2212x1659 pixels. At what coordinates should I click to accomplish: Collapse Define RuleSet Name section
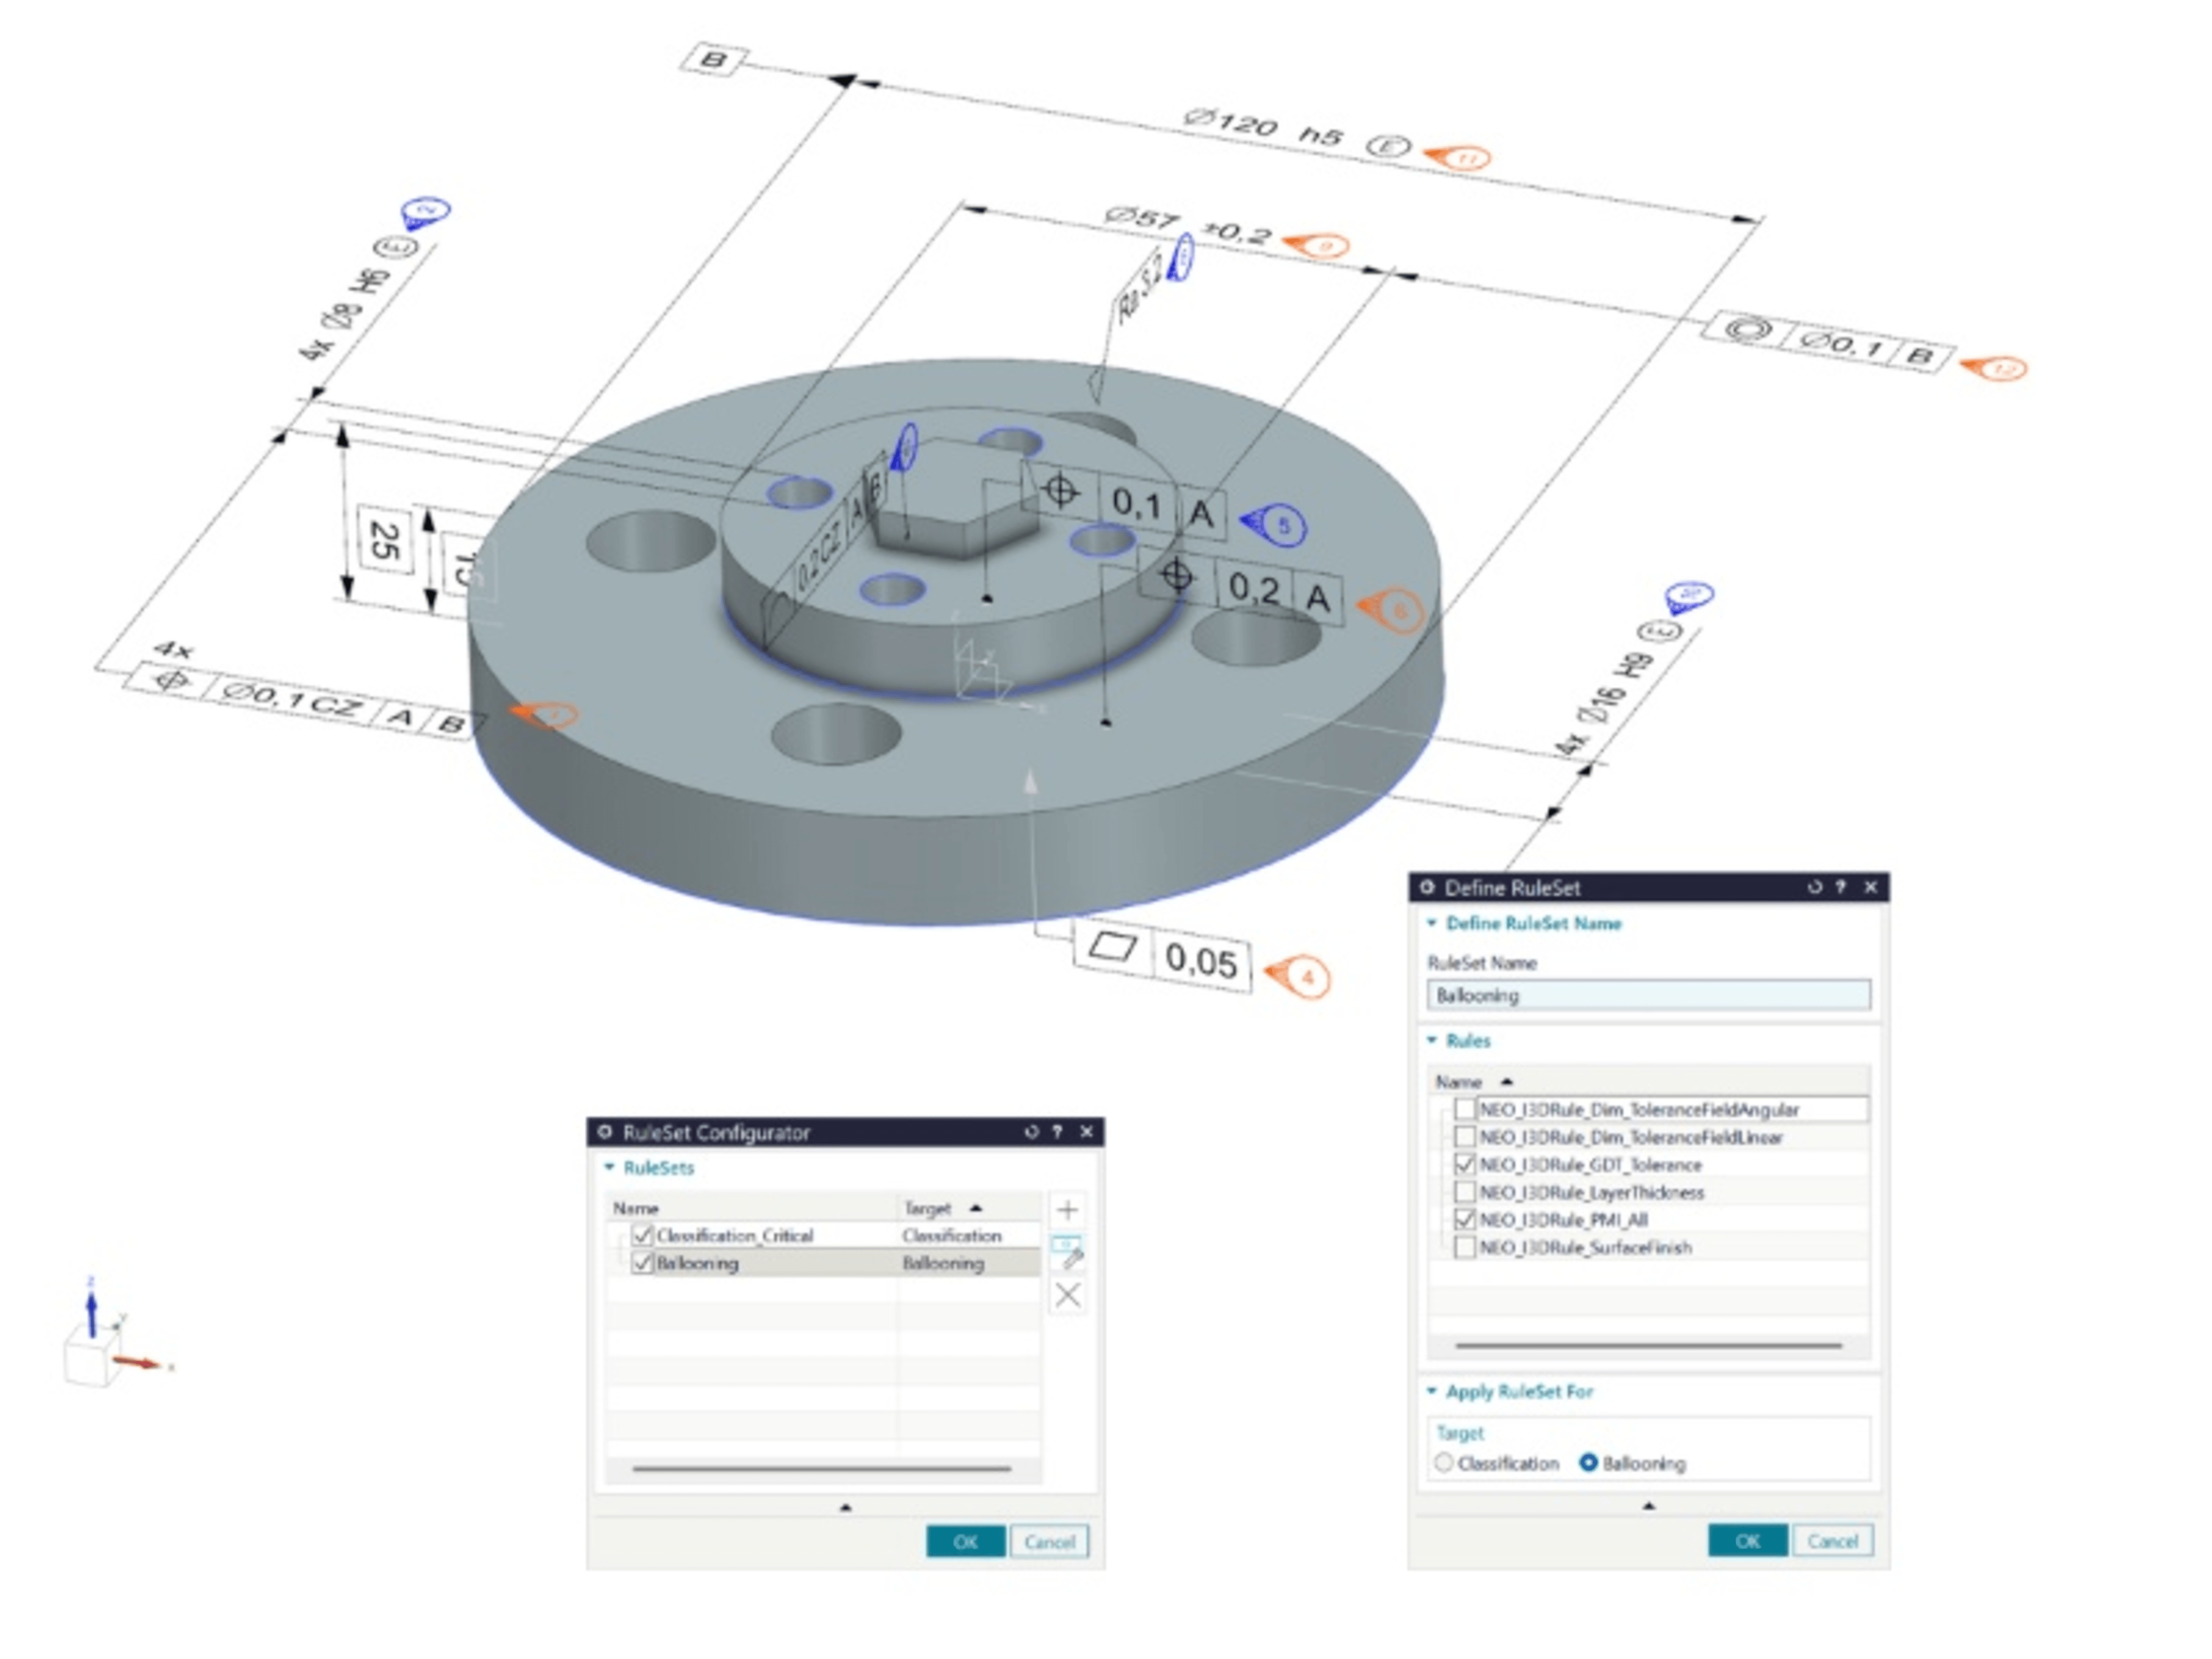coord(1432,923)
